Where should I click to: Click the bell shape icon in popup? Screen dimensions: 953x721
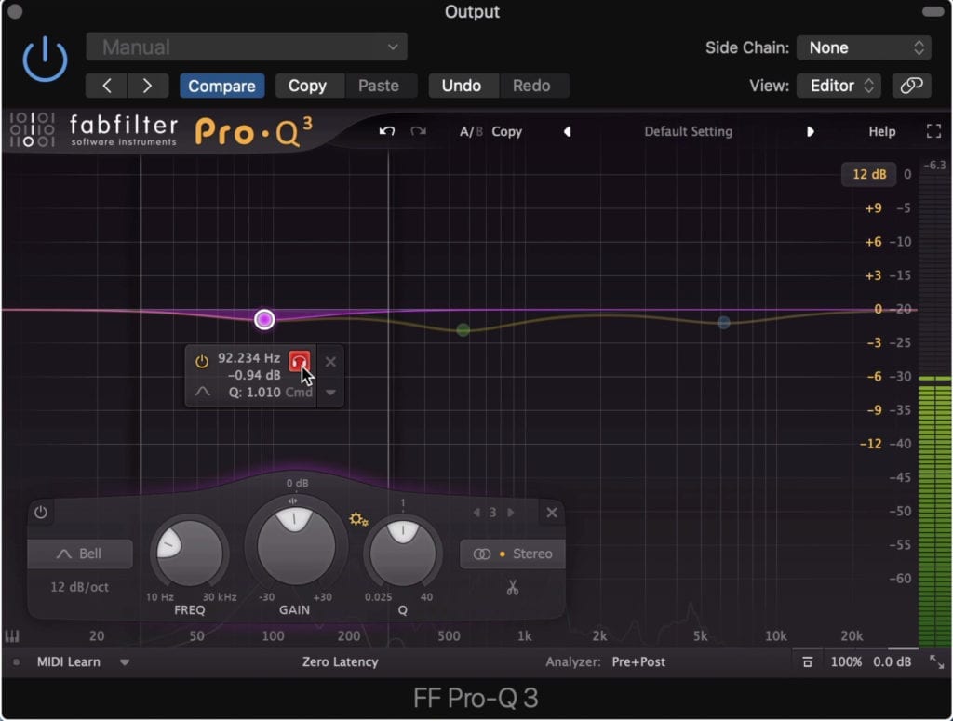pos(202,392)
